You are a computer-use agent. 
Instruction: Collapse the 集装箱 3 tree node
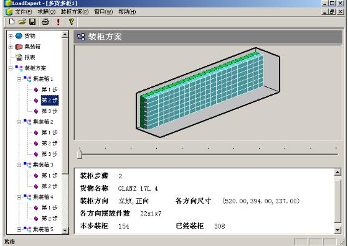(19, 165)
